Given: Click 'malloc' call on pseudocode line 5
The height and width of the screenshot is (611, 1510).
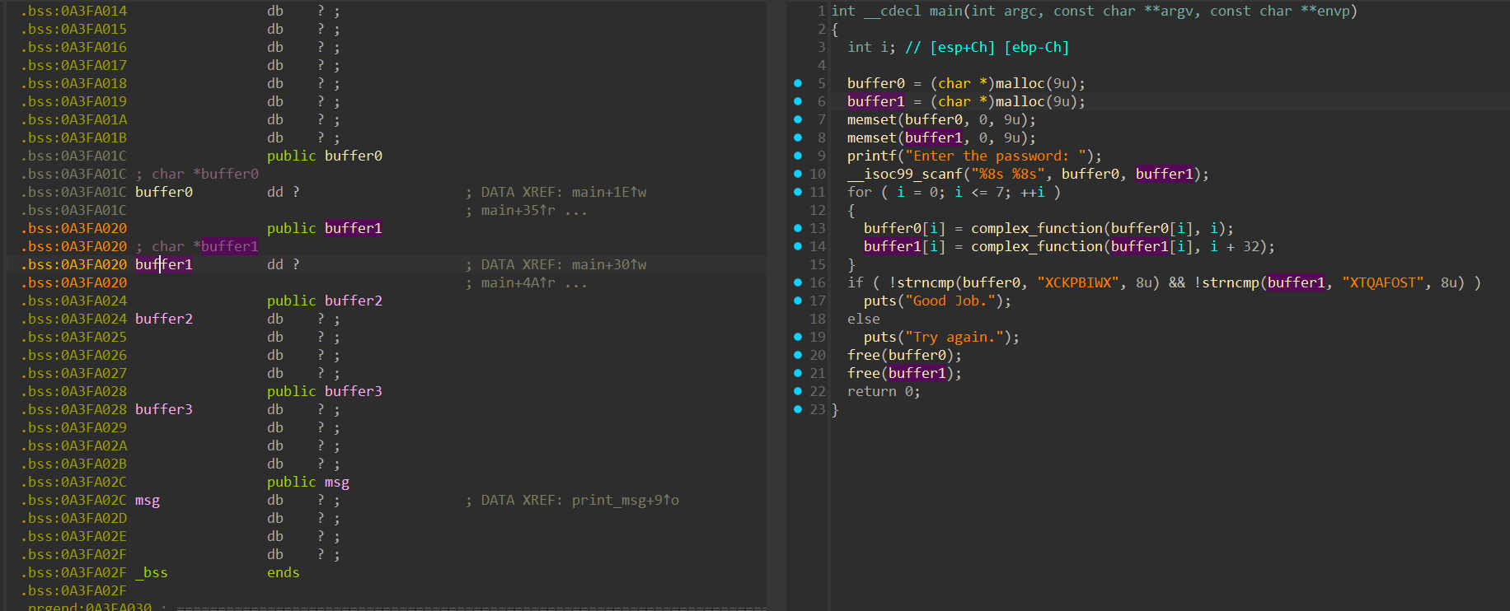Looking at the screenshot, I should pyautogui.click(x=1020, y=83).
